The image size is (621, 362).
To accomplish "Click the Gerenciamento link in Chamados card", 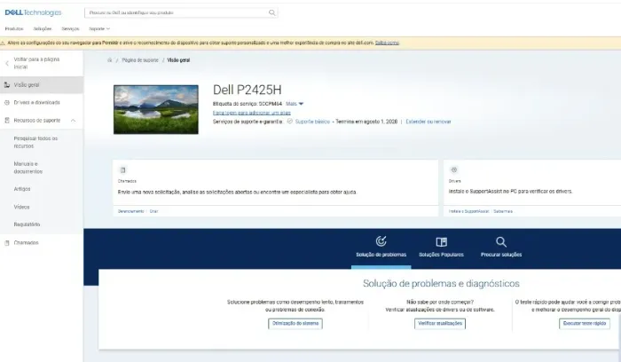I will click(131, 211).
